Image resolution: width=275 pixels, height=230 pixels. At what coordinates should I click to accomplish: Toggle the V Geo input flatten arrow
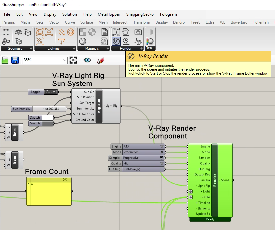click(191, 197)
